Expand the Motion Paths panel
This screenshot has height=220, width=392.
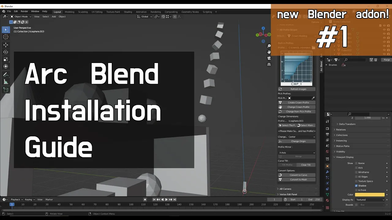342,146
